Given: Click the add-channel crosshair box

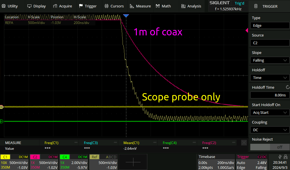Looking at the screenshot, I should tap(133, 162).
